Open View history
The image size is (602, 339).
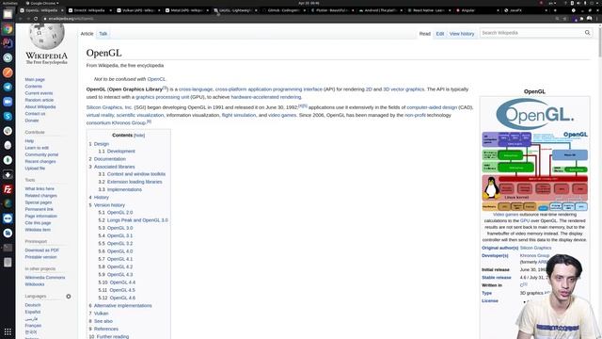462,34
